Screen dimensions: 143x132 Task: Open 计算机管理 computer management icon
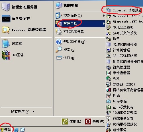click(109, 50)
